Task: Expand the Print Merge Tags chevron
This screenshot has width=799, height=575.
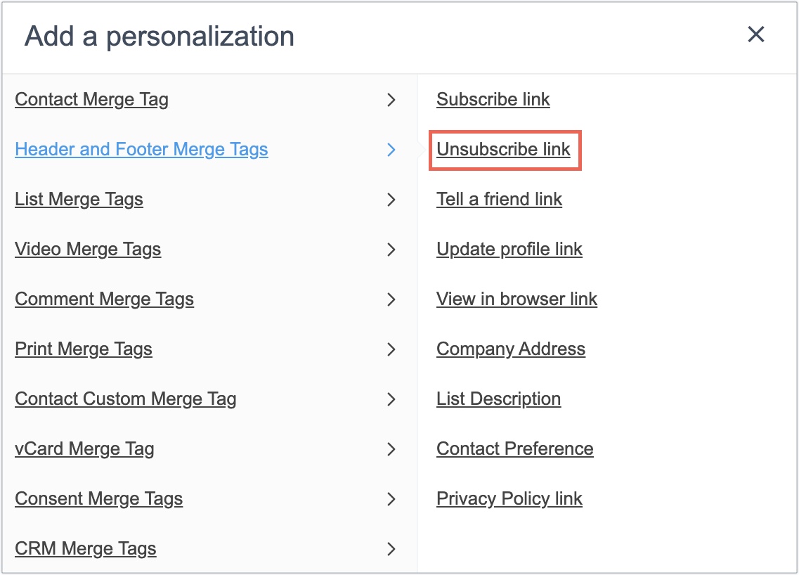Action: pos(391,349)
